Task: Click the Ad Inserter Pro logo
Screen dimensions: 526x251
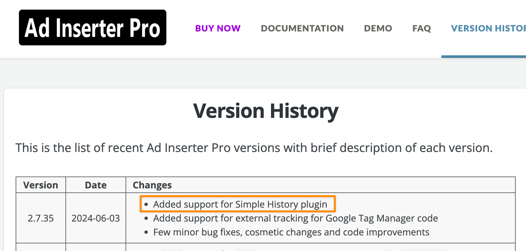Action: [92, 28]
